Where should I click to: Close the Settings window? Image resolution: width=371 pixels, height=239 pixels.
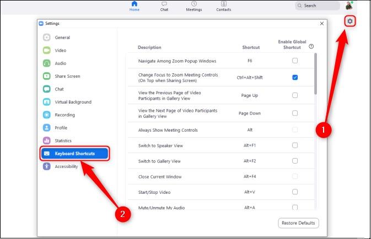[x=322, y=23]
